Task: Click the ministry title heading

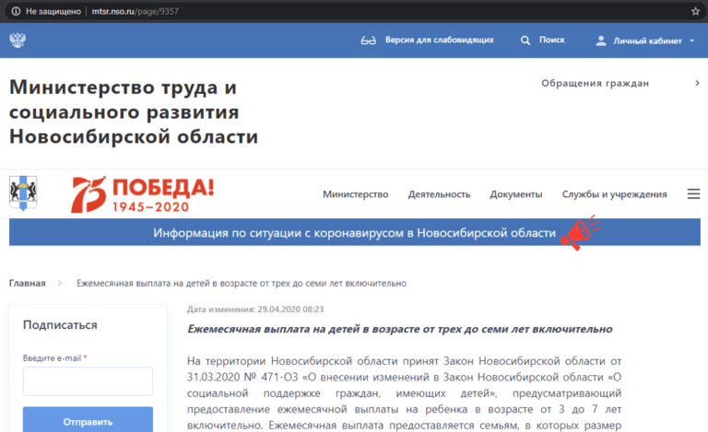Action: click(134, 111)
